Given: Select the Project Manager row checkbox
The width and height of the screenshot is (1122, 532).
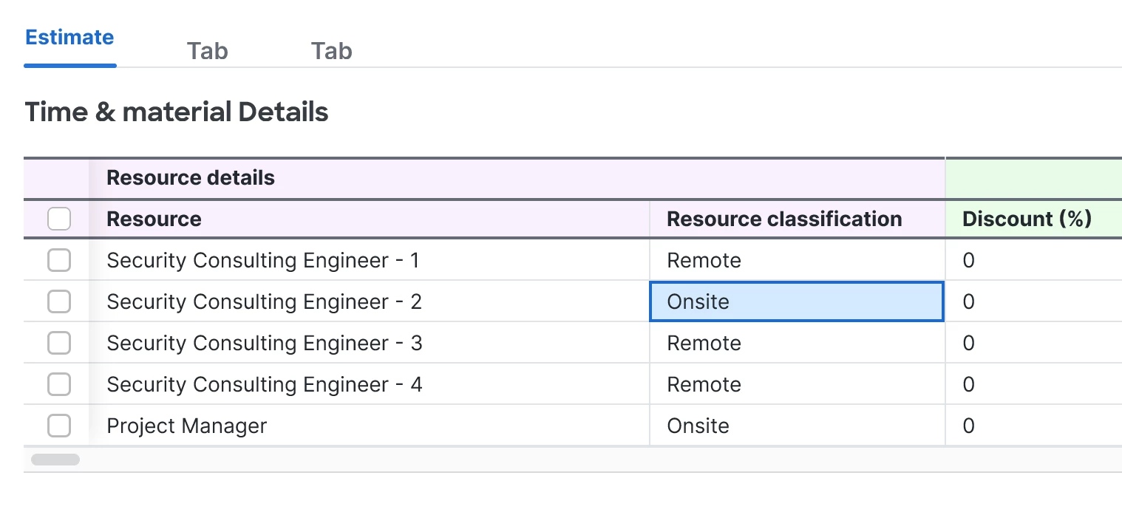Looking at the screenshot, I should (x=59, y=426).
